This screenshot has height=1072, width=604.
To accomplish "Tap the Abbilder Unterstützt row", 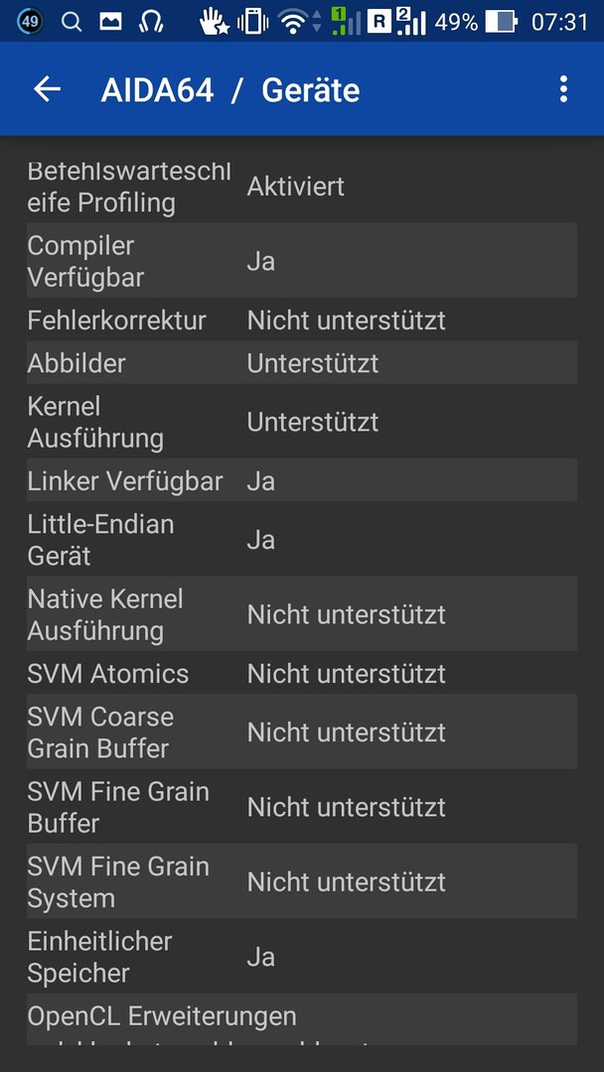I will pyautogui.click(x=302, y=363).
